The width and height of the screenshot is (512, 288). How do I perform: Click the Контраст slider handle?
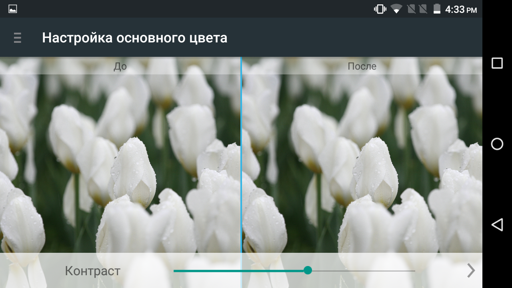click(x=308, y=270)
